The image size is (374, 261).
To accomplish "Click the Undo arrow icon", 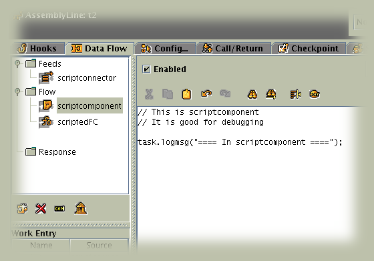I will tap(206, 93).
